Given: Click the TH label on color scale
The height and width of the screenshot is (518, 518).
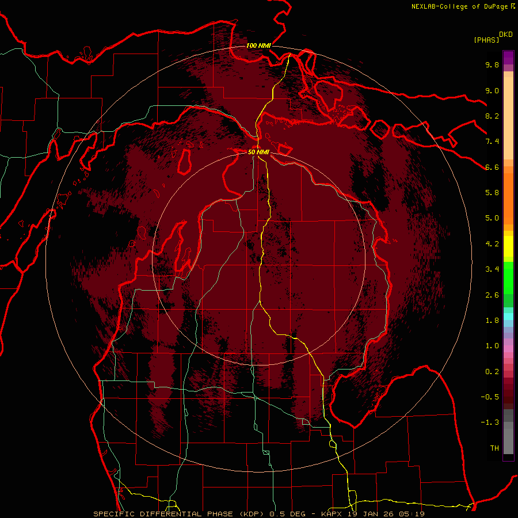Looking at the screenshot, I should [x=494, y=448].
